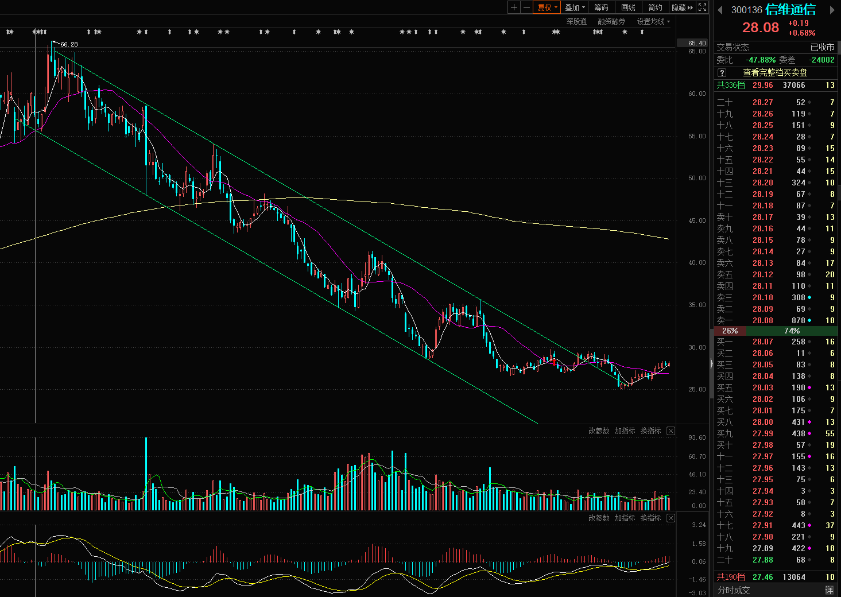Go to the next stock with the right arrow

tap(832, 10)
